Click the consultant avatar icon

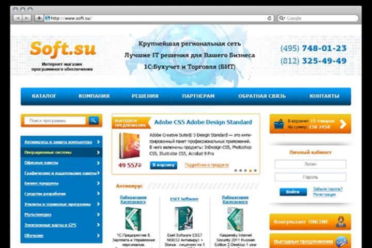click(x=341, y=222)
